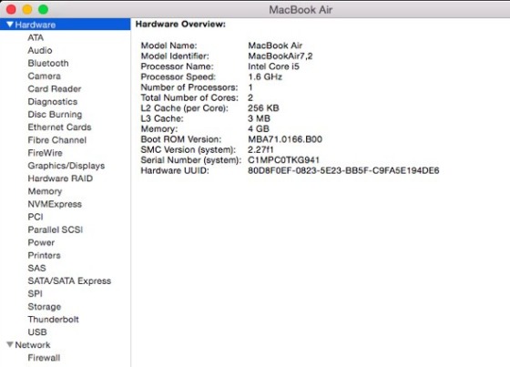The height and width of the screenshot is (367, 510).
Task: Select the Hardware category row
Action: tap(65, 25)
